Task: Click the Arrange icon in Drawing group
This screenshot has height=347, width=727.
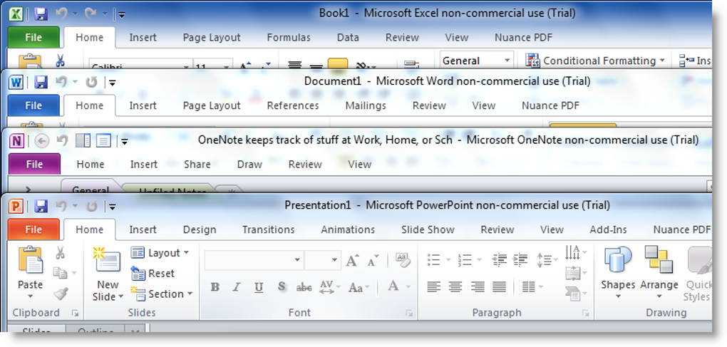Action: pyautogui.click(x=659, y=259)
